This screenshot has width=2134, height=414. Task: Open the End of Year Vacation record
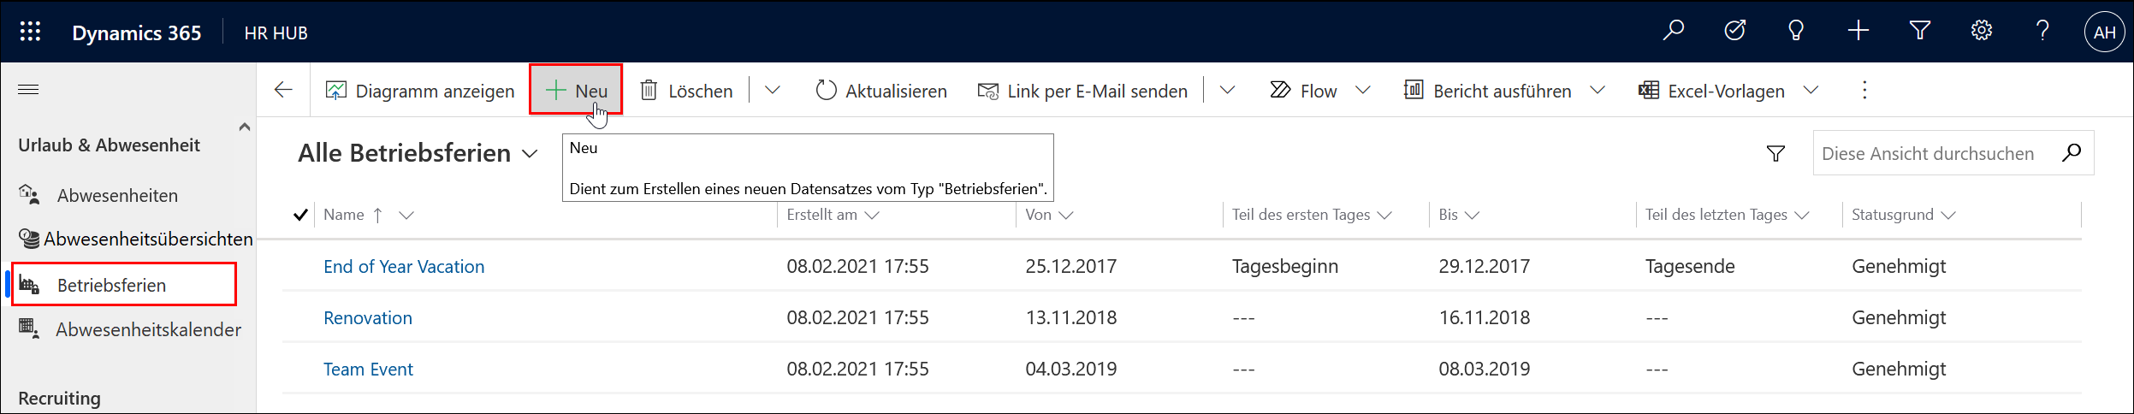pos(404,266)
